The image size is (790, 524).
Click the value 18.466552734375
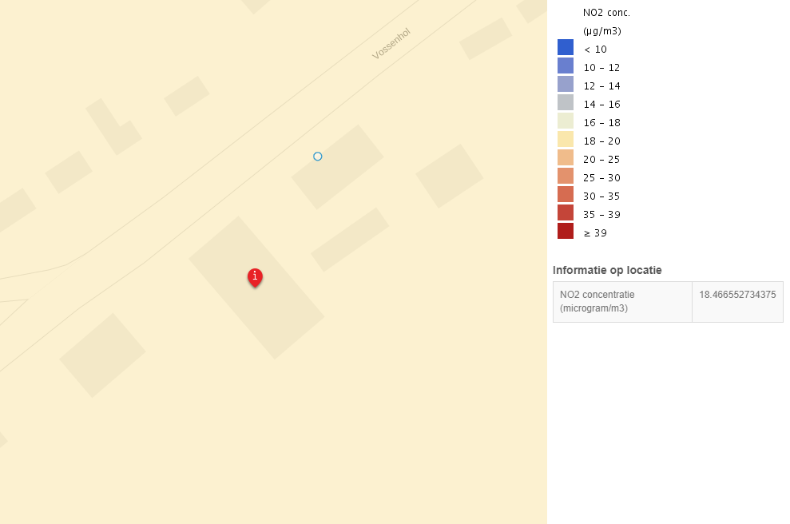coord(737,295)
